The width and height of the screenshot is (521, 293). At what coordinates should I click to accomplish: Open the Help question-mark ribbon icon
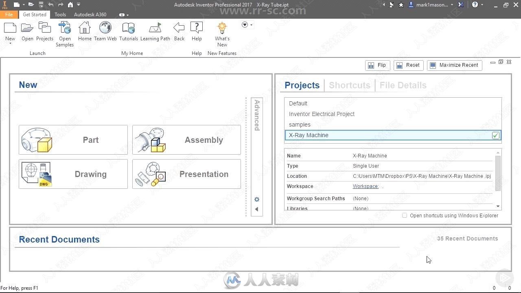[197, 28]
